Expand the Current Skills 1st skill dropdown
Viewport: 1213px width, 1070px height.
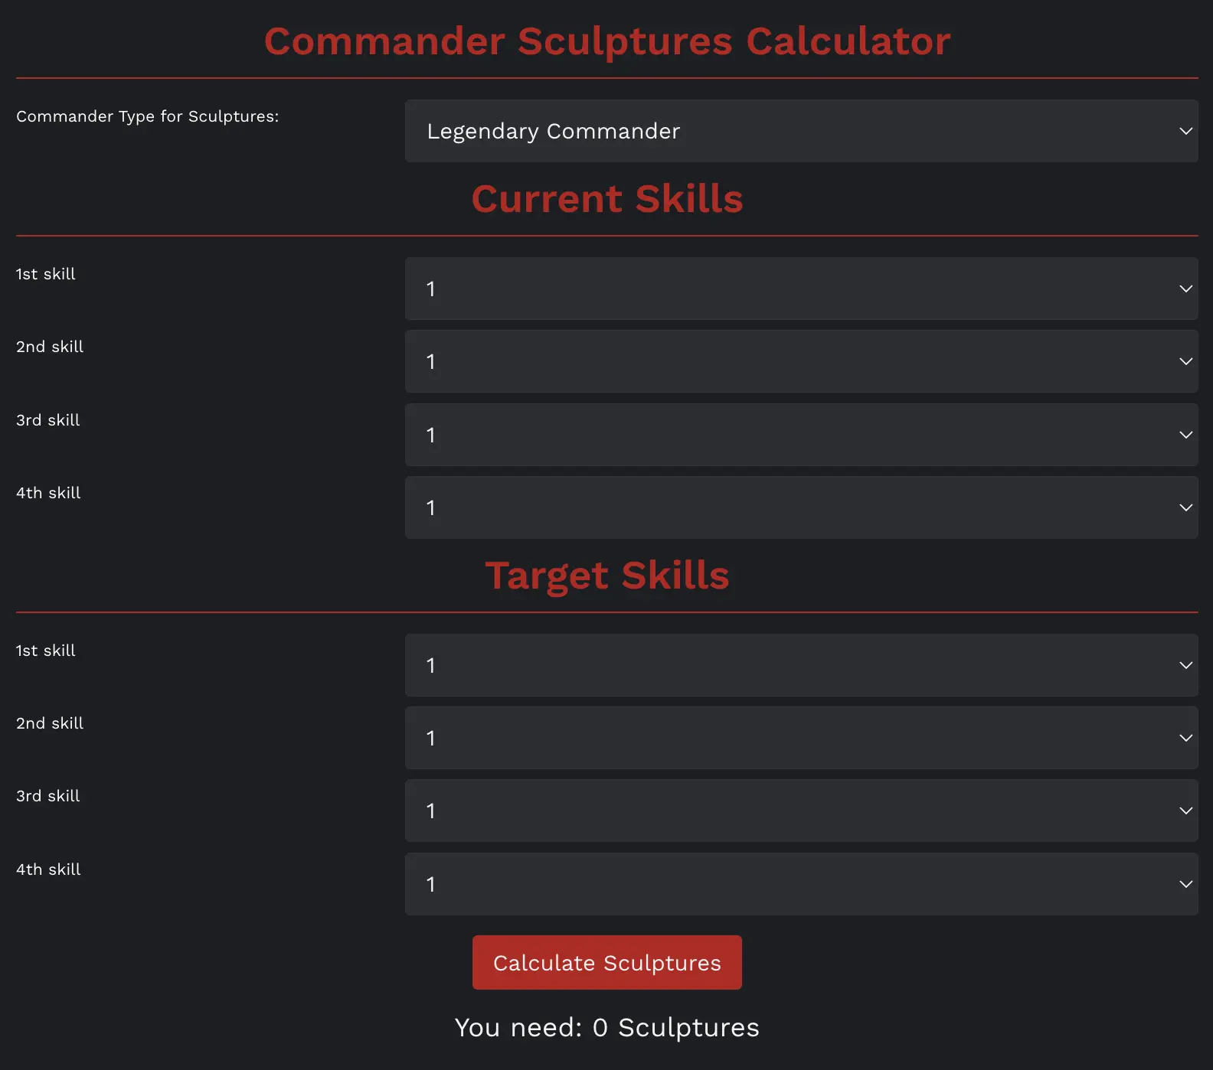point(801,289)
